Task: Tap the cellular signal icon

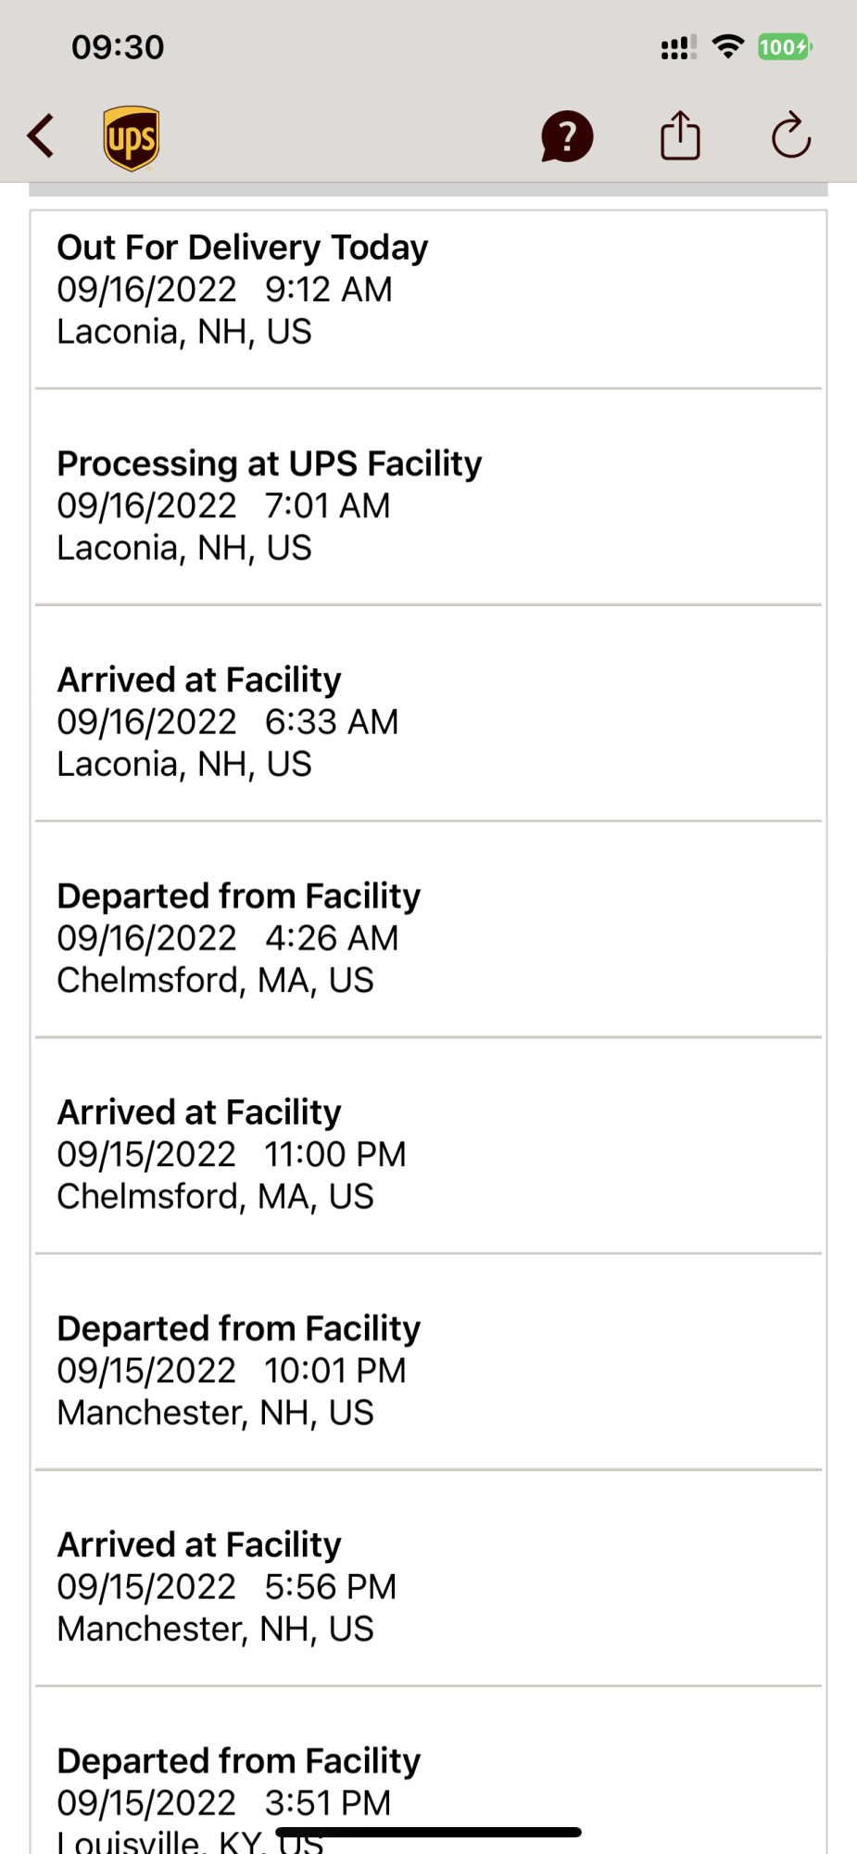Action: [678, 47]
